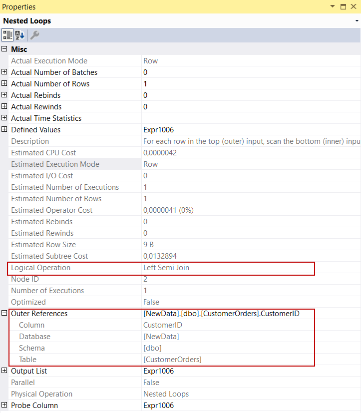Screen dimensions: 361x413
Task: Expand Actual Number of Batches
Action: (4, 72)
